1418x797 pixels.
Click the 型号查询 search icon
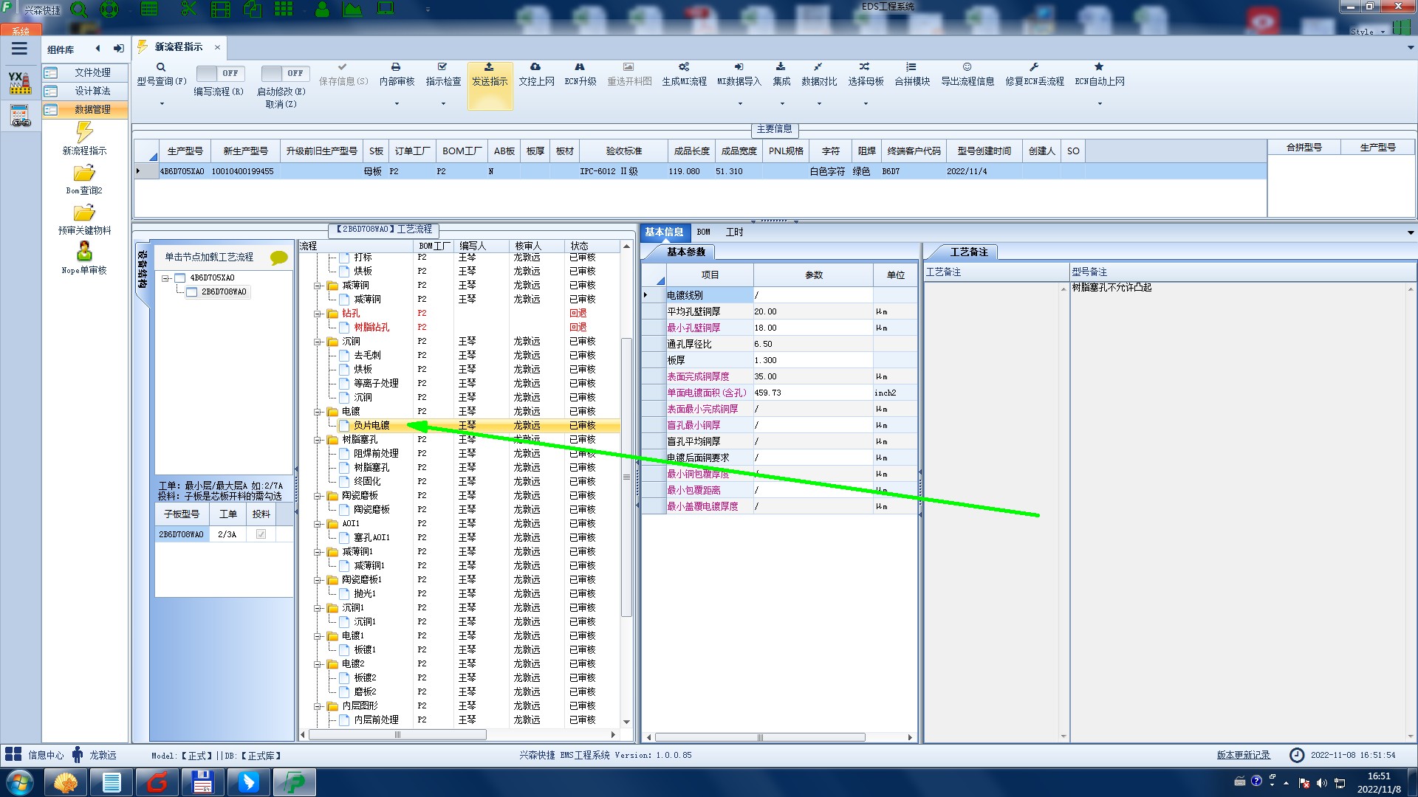[x=161, y=67]
